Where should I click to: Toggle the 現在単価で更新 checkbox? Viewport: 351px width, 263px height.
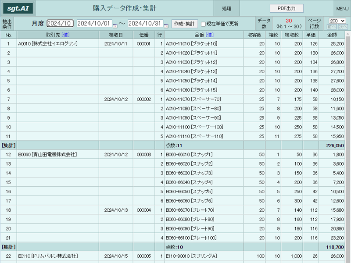click(203, 24)
